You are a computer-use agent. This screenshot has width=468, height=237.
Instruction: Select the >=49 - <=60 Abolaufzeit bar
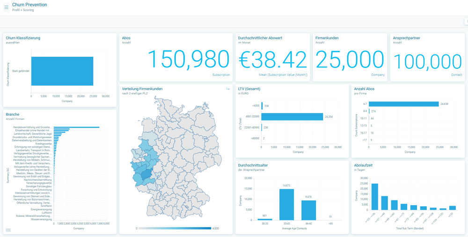pos(394,205)
